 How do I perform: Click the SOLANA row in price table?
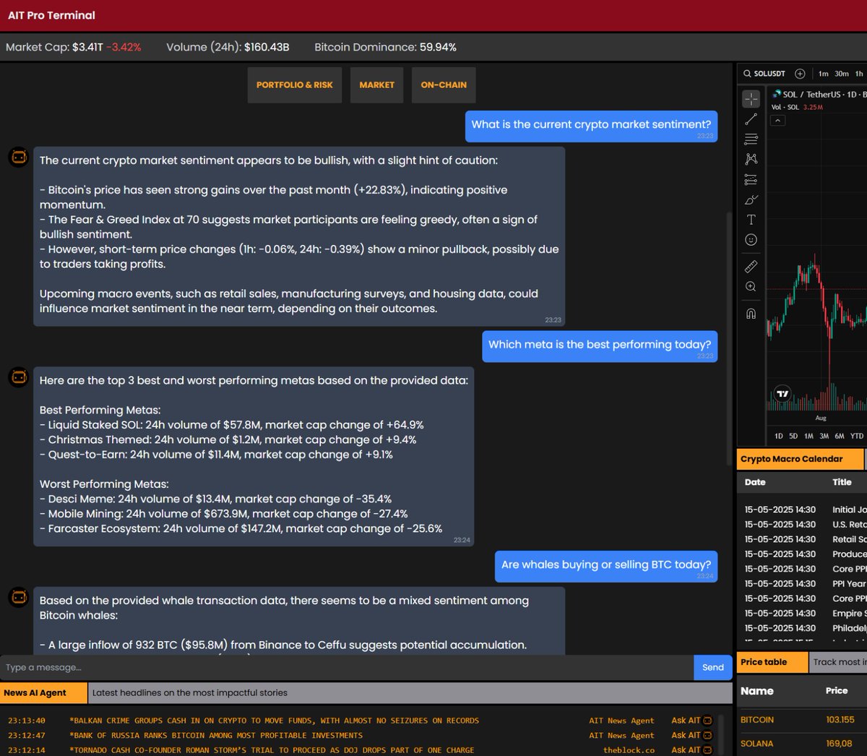click(x=802, y=743)
